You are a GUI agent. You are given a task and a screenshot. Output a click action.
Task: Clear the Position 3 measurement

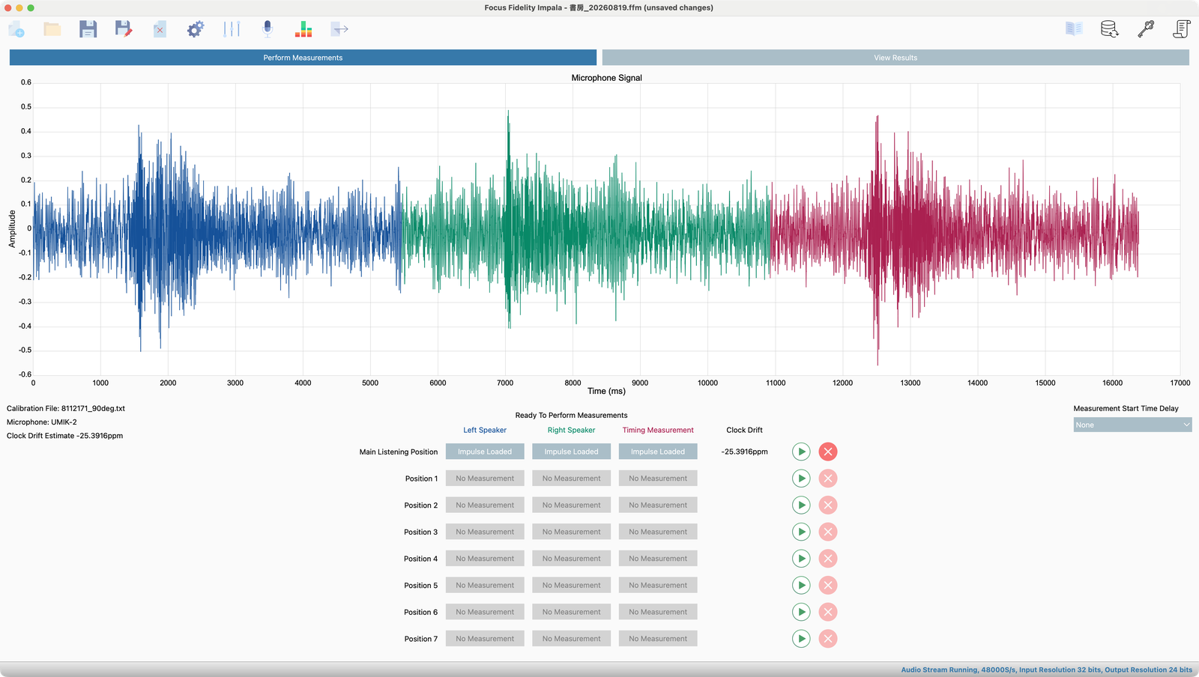pos(828,532)
